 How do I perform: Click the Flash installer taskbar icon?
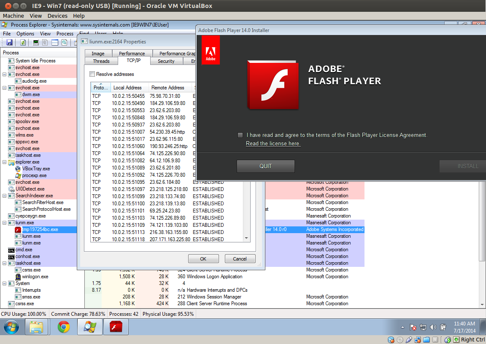tap(116, 327)
